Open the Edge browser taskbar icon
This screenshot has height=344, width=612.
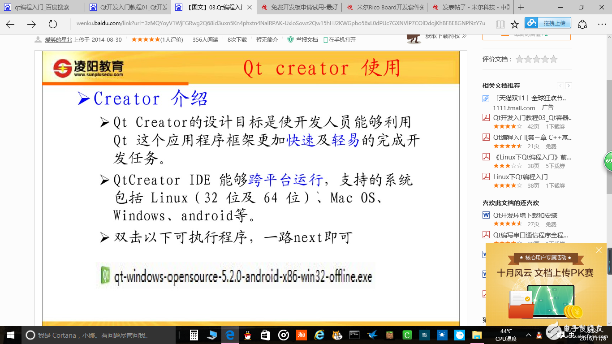click(x=230, y=335)
